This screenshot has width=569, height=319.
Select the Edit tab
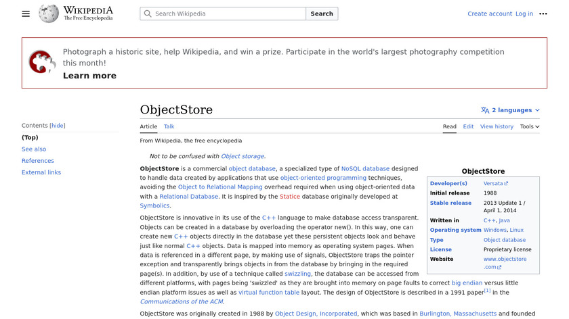pyautogui.click(x=468, y=126)
